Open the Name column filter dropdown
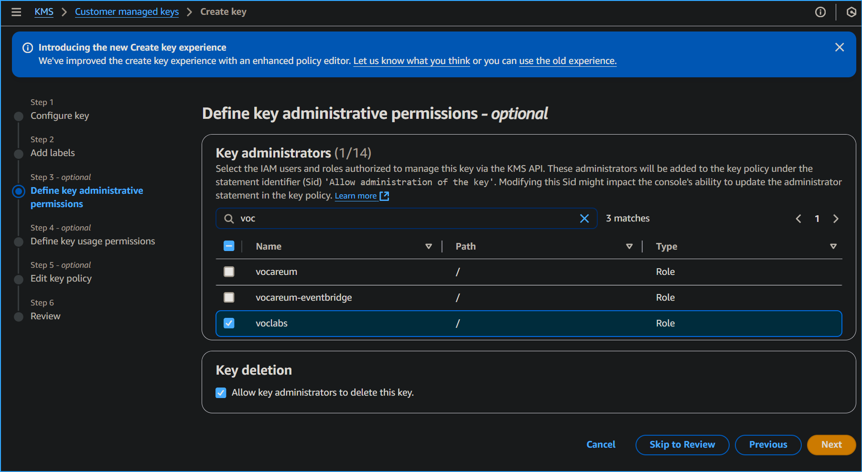 point(428,246)
